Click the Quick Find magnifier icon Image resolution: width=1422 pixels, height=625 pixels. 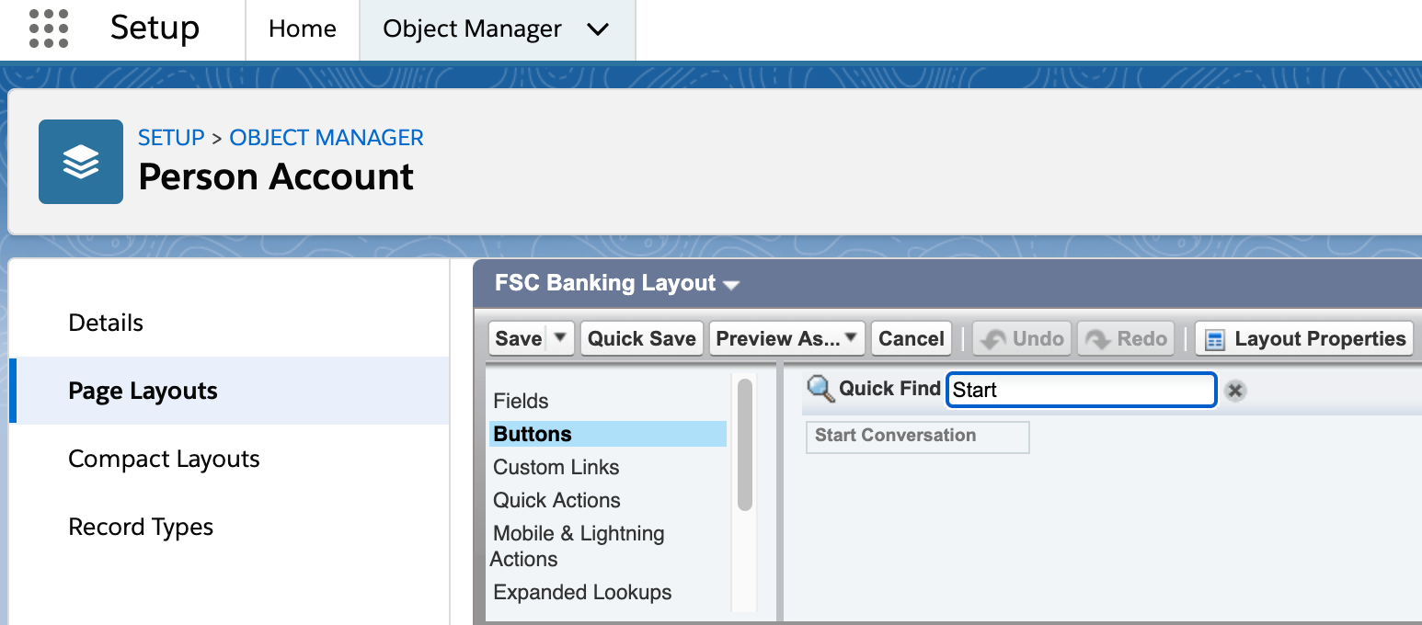pyautogui.click(x=820, y=389)
